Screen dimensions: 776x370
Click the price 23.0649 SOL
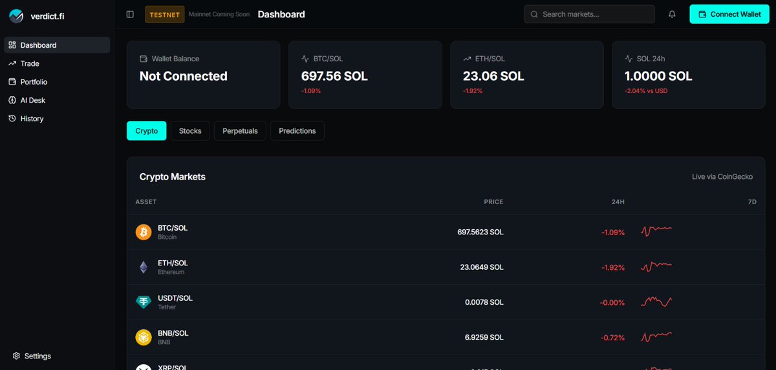pyautogui.click(x=482, y=267)
